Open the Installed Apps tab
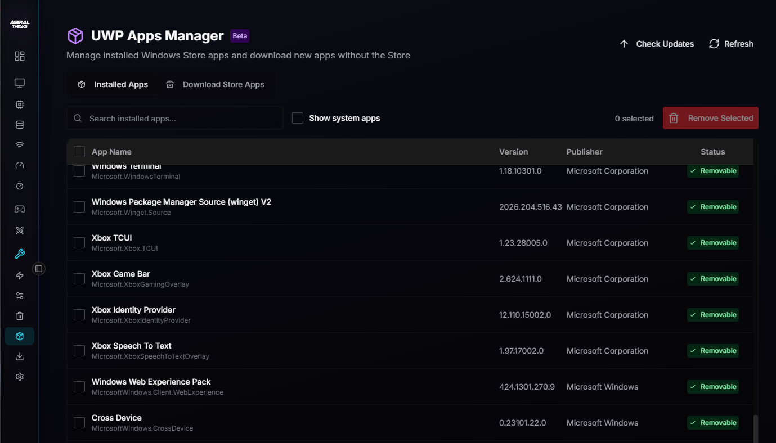 [113, 84]
